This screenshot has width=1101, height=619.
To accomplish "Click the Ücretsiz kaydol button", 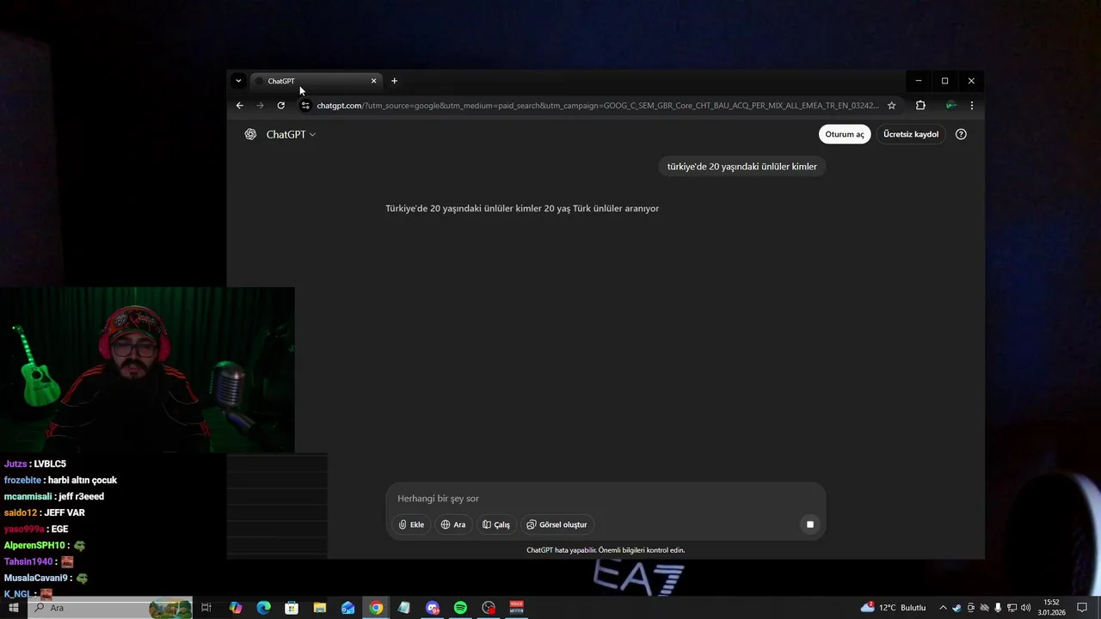I will [x=911, y=134].
